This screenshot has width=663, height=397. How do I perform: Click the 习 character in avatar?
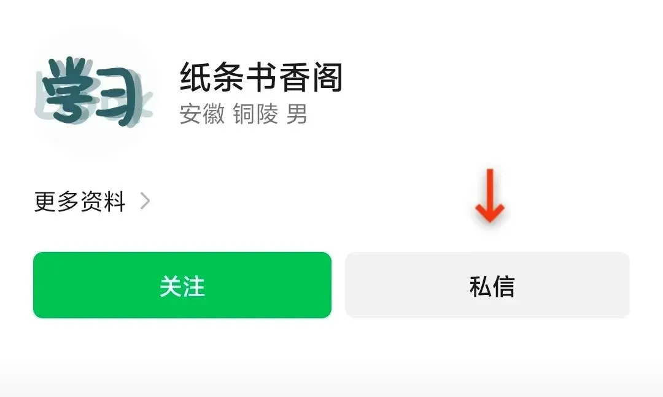point(117,98)
